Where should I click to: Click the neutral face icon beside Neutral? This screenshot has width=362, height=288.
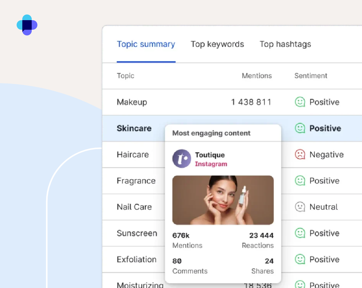[x=300, y=207]
